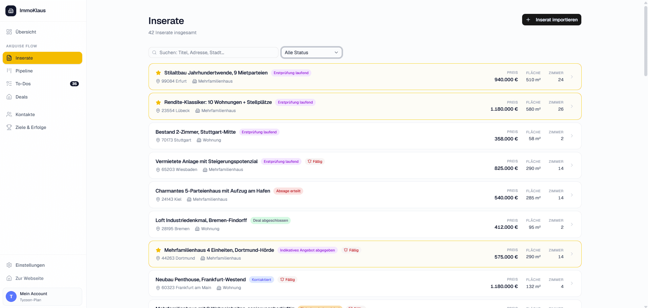This screenshot has width=648, height=308.
Task: Expand the Rendite-Klassiker listing chevron
Action: (x=572, y=106)
